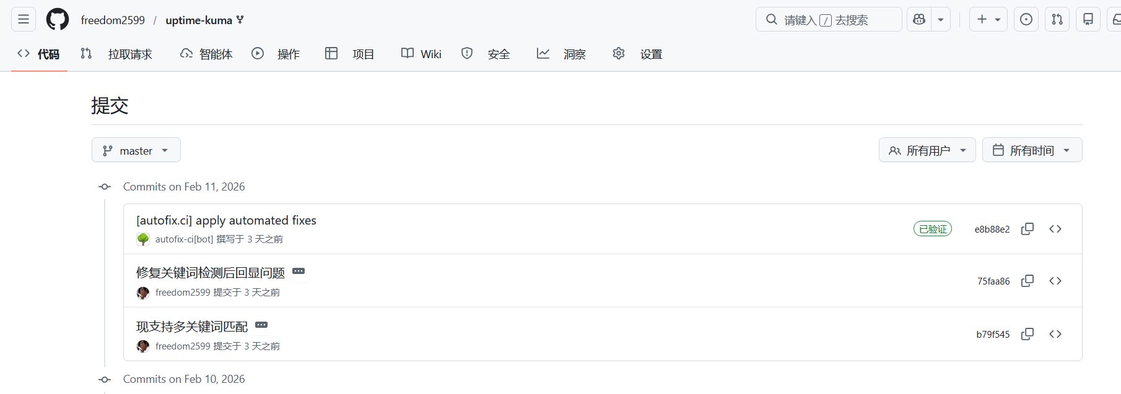1121x394 pixels.
Task: Open the hamburger navigation menu
Action: tap(24, 19)
